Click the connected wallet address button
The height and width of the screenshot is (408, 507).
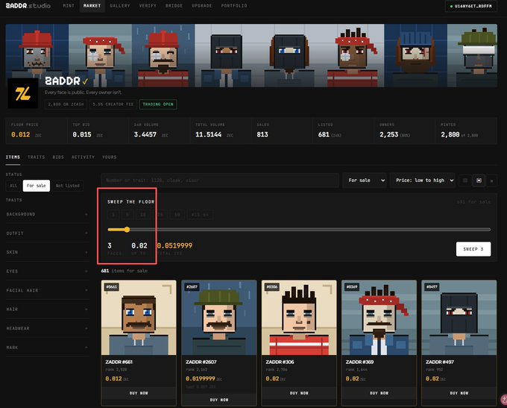[471, 6]
